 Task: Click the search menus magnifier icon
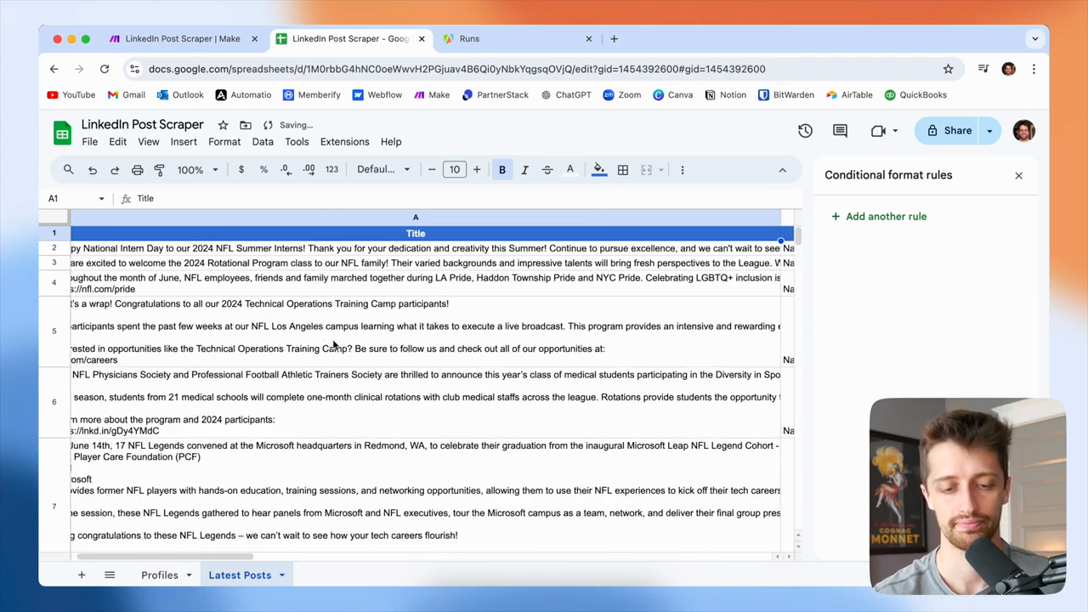[x=69, y=170]
